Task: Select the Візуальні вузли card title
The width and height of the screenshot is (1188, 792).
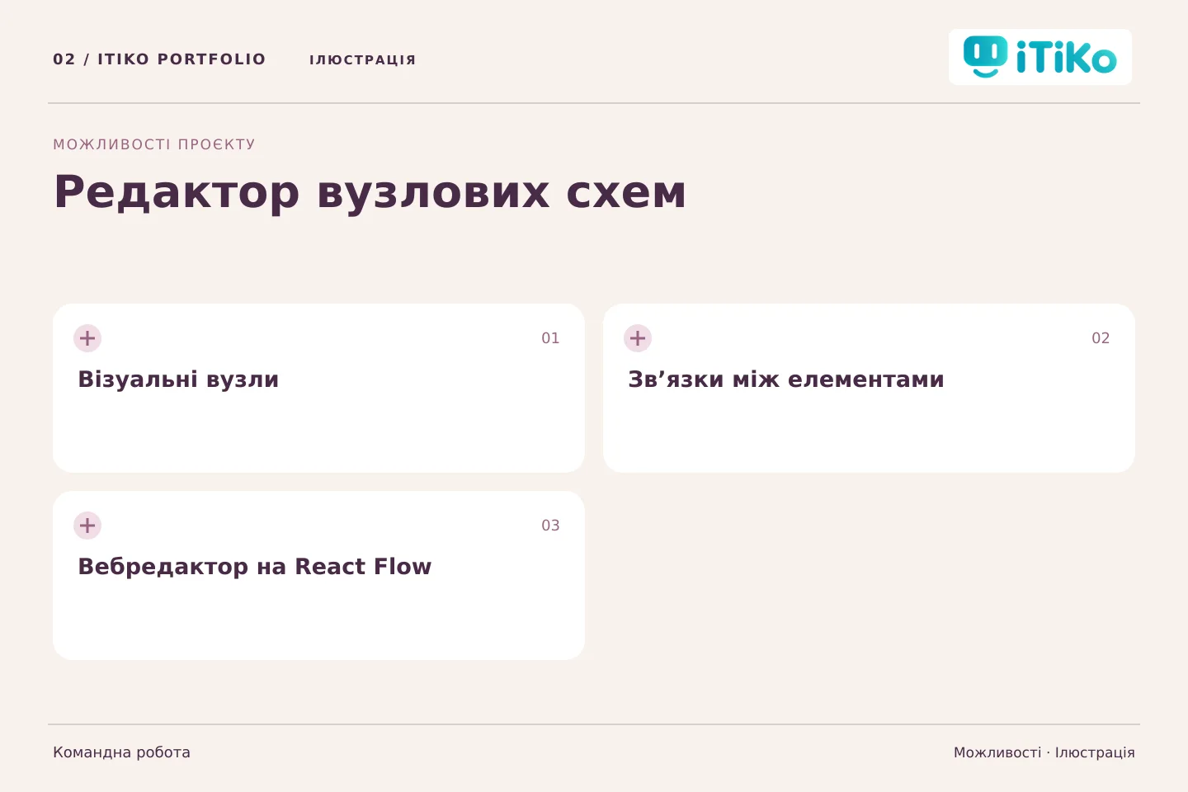Action: pos(178,379)
